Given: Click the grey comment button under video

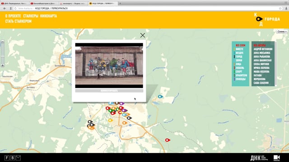Looking at the screenshot, I should (109, 91).
